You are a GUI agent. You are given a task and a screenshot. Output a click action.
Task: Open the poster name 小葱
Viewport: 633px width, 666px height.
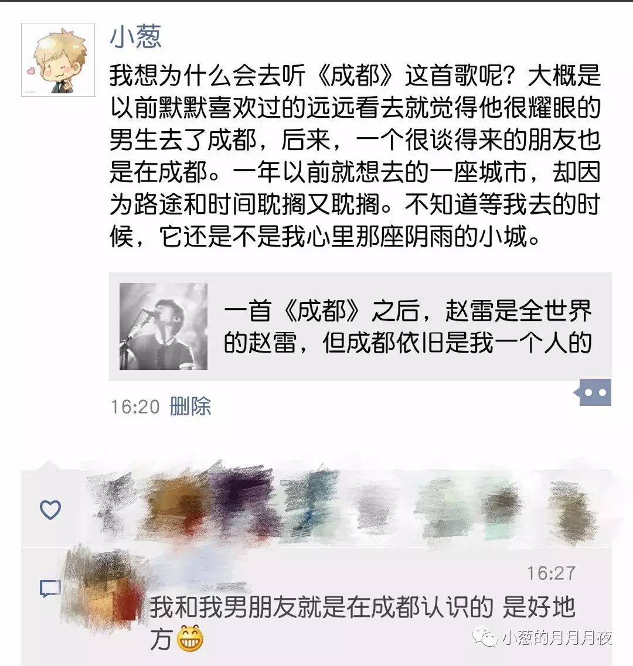coord(135,36)
